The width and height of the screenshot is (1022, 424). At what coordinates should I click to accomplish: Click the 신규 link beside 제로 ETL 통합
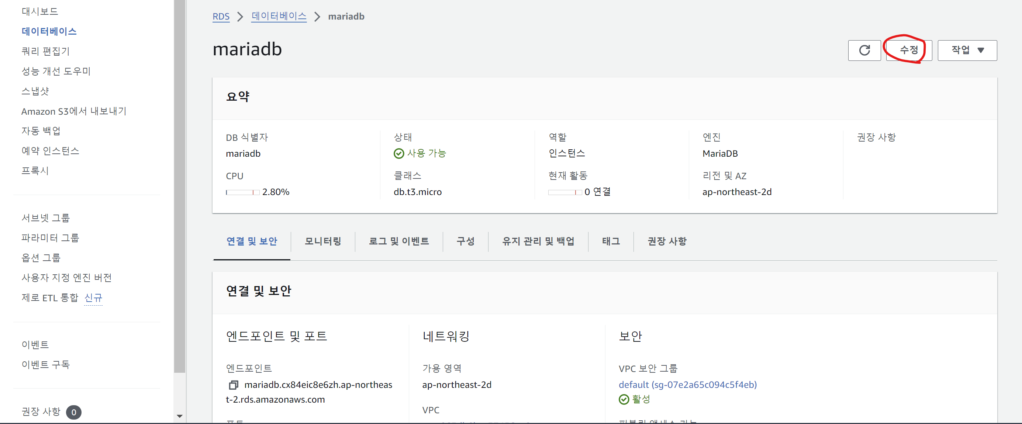click(93, 298)
